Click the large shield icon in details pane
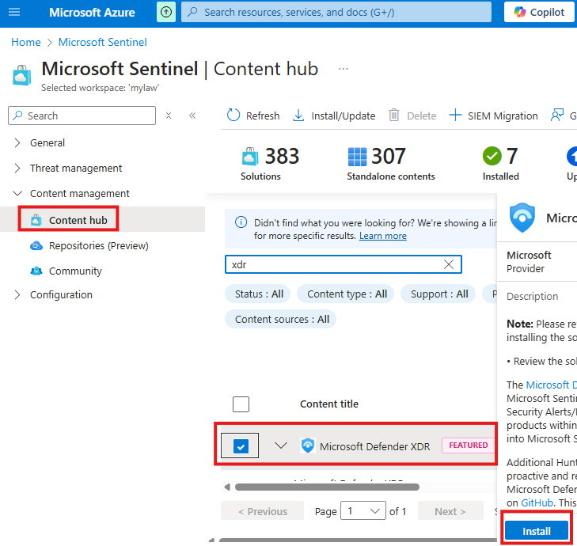Viewport: 577px width, 546px height. pyautogui.click(x=522, y=218)
